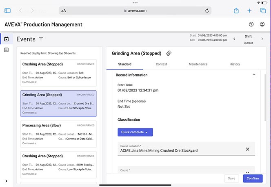Click the Save button
The height and width of the screenshot is (187, 271).
tap(231, 178)
